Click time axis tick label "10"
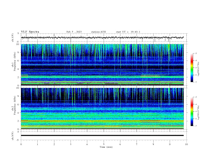The image size is (210, 162). pos(186,144)
